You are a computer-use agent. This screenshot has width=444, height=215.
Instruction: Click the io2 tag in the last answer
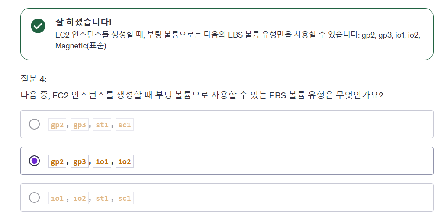click(80, 198)
